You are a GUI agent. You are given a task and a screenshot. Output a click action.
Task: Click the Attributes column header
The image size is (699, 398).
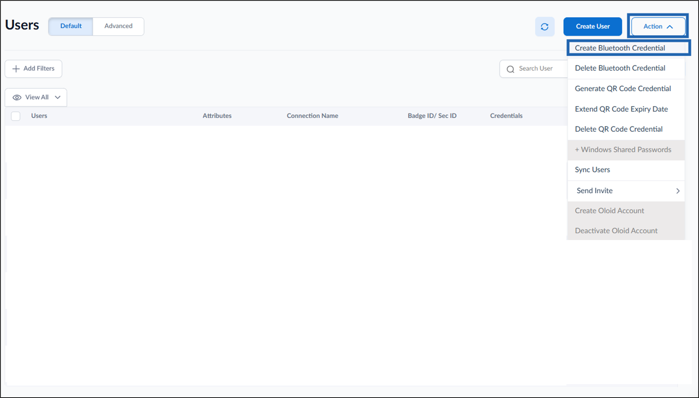pyautogui.click(x=217, y=116)
